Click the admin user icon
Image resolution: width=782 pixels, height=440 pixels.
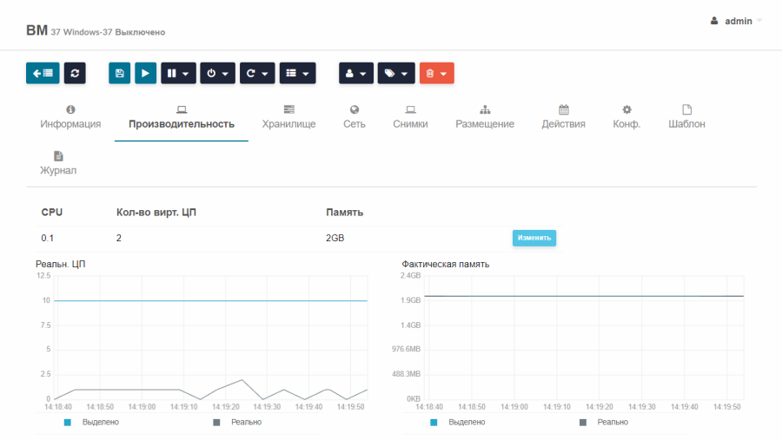pos(714,21)
